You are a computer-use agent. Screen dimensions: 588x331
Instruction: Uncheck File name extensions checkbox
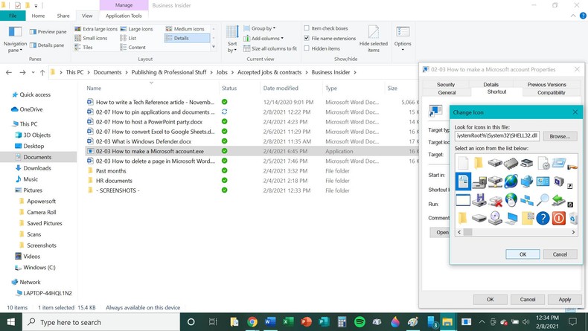click(x=307, y=38)
